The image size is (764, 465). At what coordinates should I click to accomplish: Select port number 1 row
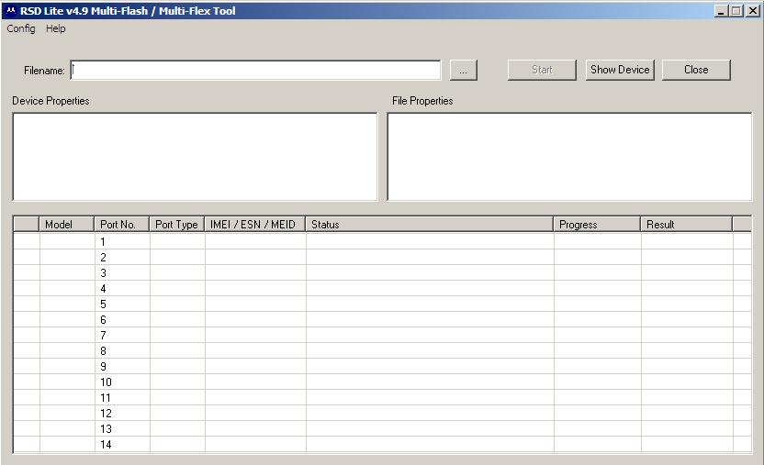383,241
